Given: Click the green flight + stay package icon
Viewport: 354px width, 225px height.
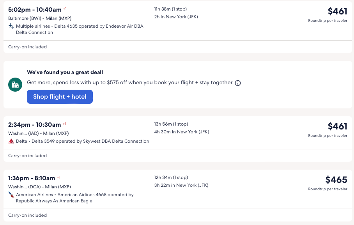Looking at the screenshot, I should [x=15, y=84].
